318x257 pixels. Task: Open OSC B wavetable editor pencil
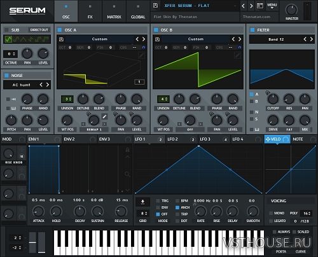(238, 55)
